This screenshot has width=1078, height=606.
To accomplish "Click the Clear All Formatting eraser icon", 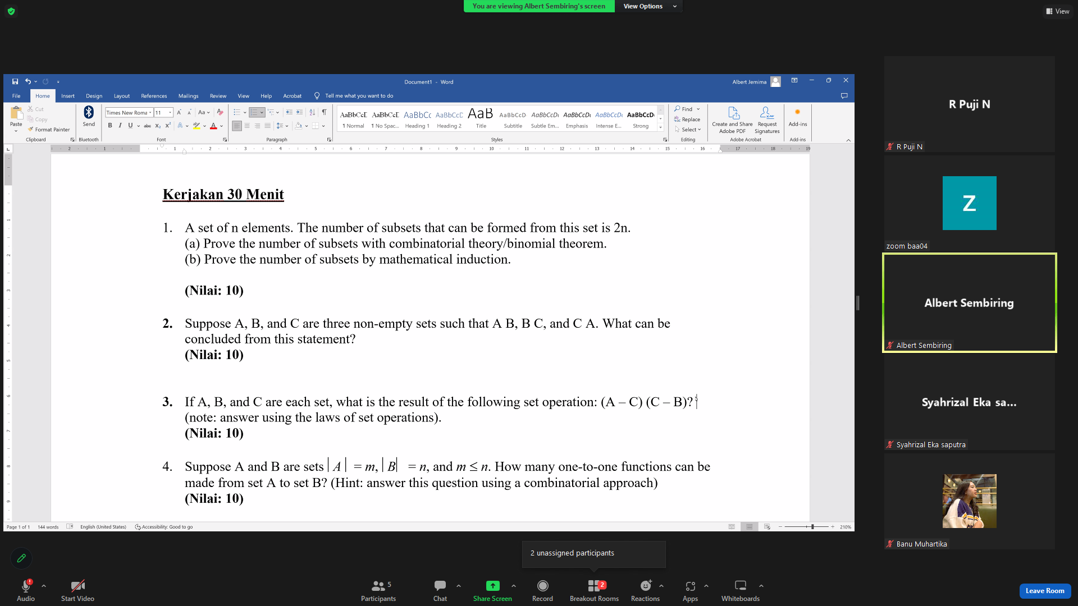I will 220,112.
